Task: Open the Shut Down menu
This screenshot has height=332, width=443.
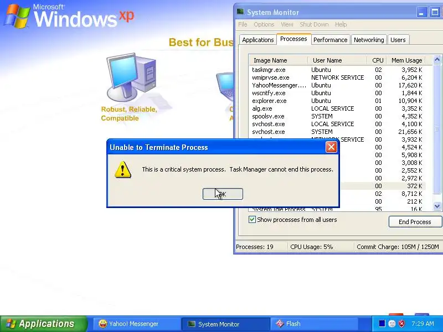Action: 314,24
